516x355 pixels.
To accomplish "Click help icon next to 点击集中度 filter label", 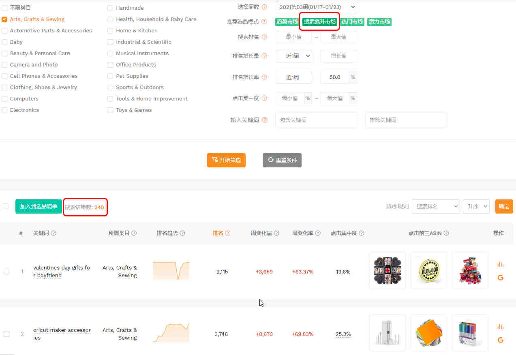I will click(x=264, y=98).
